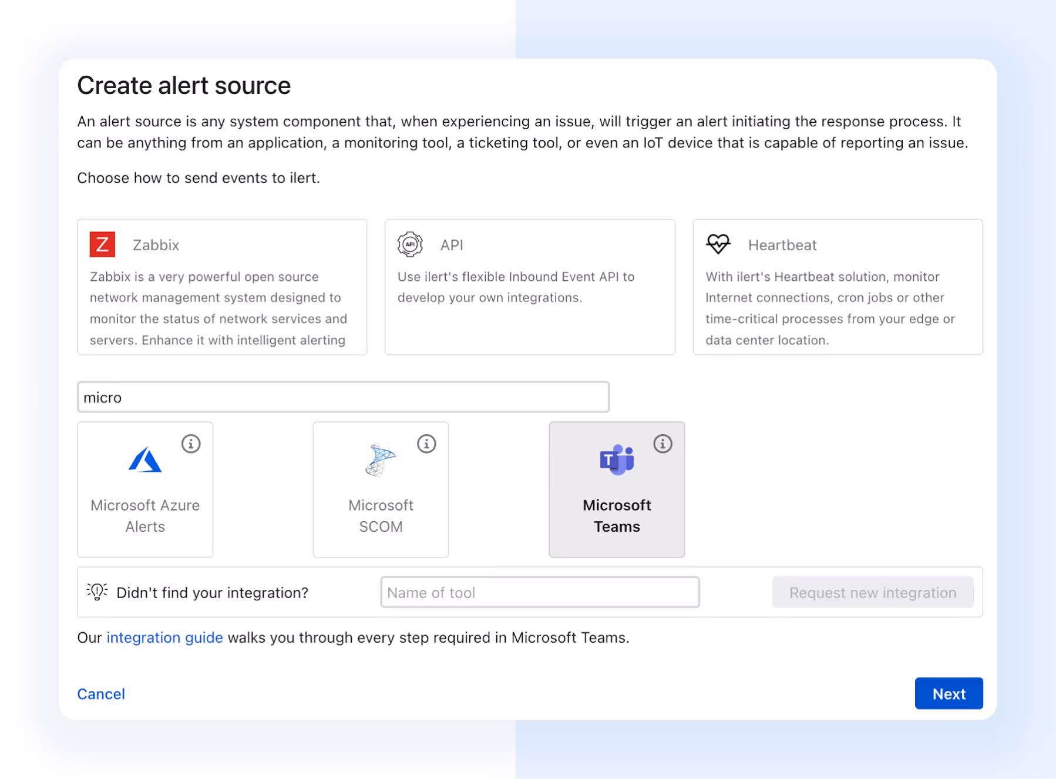
Task: Open info for Microsoft Teams
Action: click(663, 444)
